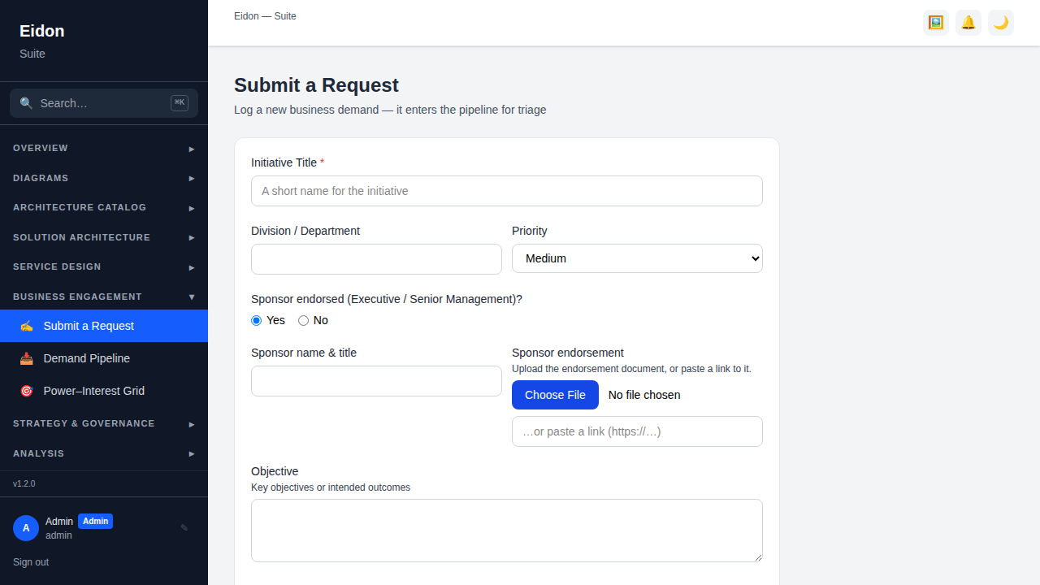Click the Submit a Request page heading
Image resolution: width=1040 pixels, height=585 pixels.
[x=316, y=85]
